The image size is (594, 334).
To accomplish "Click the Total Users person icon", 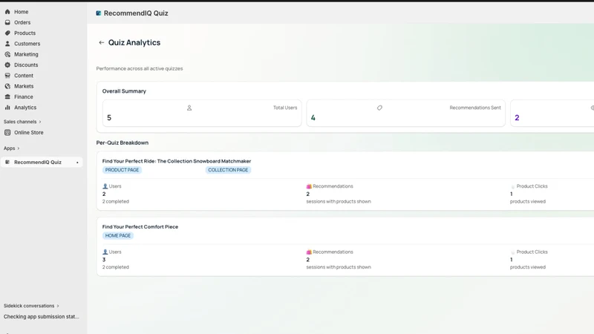I will [x=189, y=108].
